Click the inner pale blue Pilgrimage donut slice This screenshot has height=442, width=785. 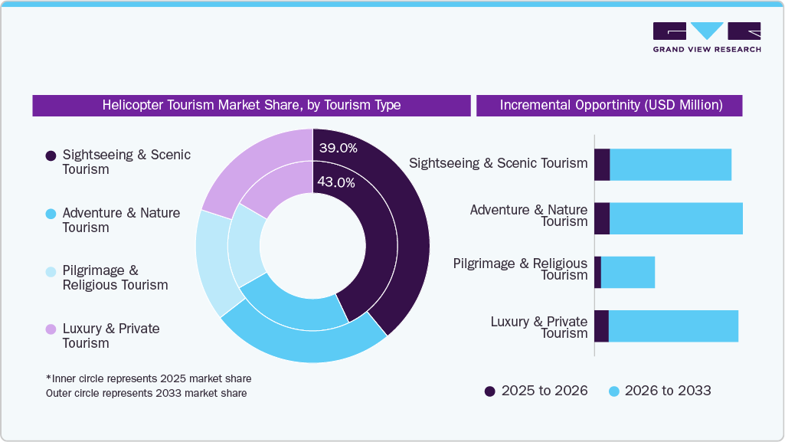pos(244,247)
